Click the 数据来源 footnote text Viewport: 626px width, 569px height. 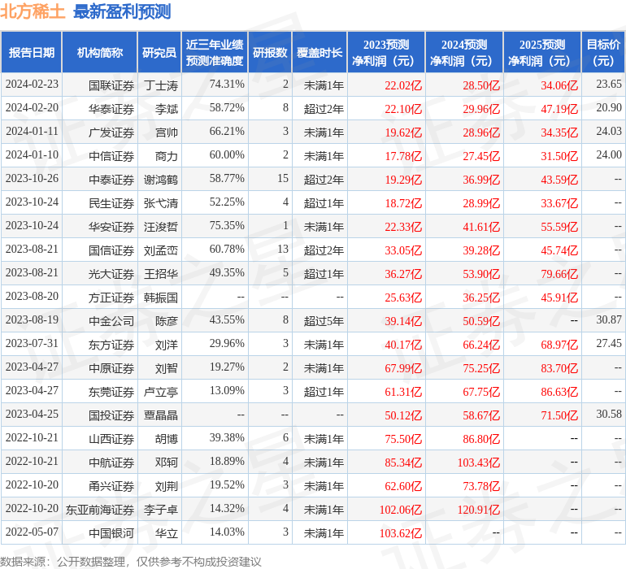[x=131, y=561]
